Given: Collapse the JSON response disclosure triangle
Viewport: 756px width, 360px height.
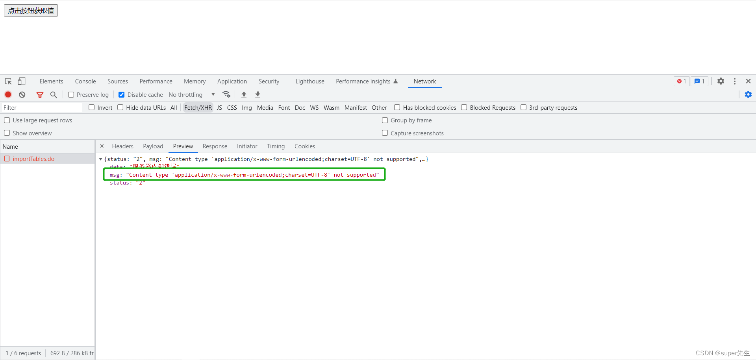Looking at the screenshot, I should point(101,159).
